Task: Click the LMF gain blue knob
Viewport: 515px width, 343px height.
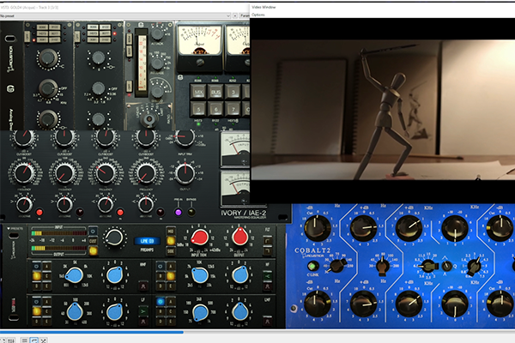Action: pyautogui.click(x=240, y=312)
